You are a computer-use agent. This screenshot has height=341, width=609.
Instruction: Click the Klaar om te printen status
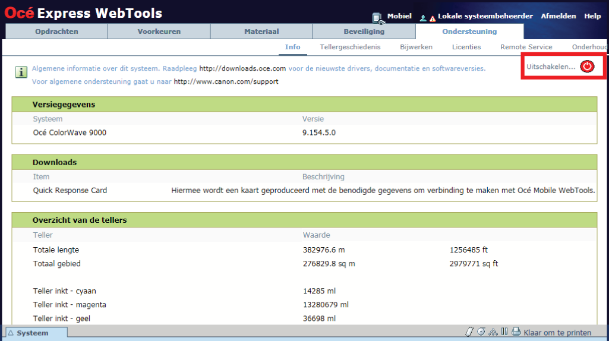point(557,333)
